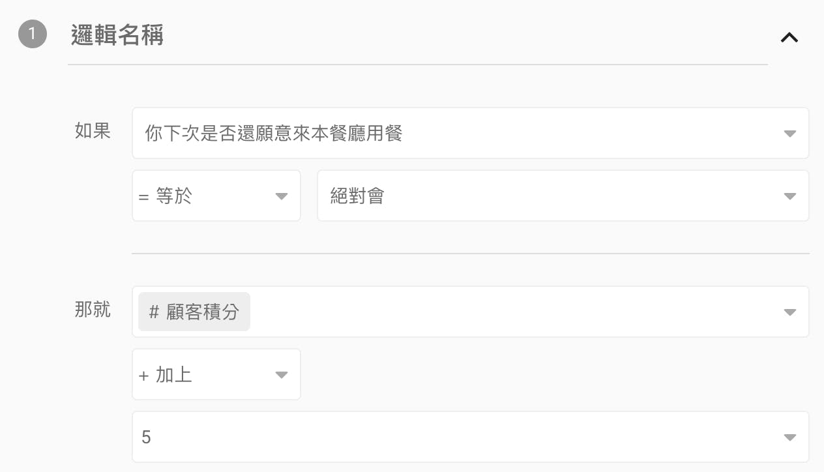The image size is (824, 472).
Task: Click the 如果 condition label
Action: [x=93, y=130]
